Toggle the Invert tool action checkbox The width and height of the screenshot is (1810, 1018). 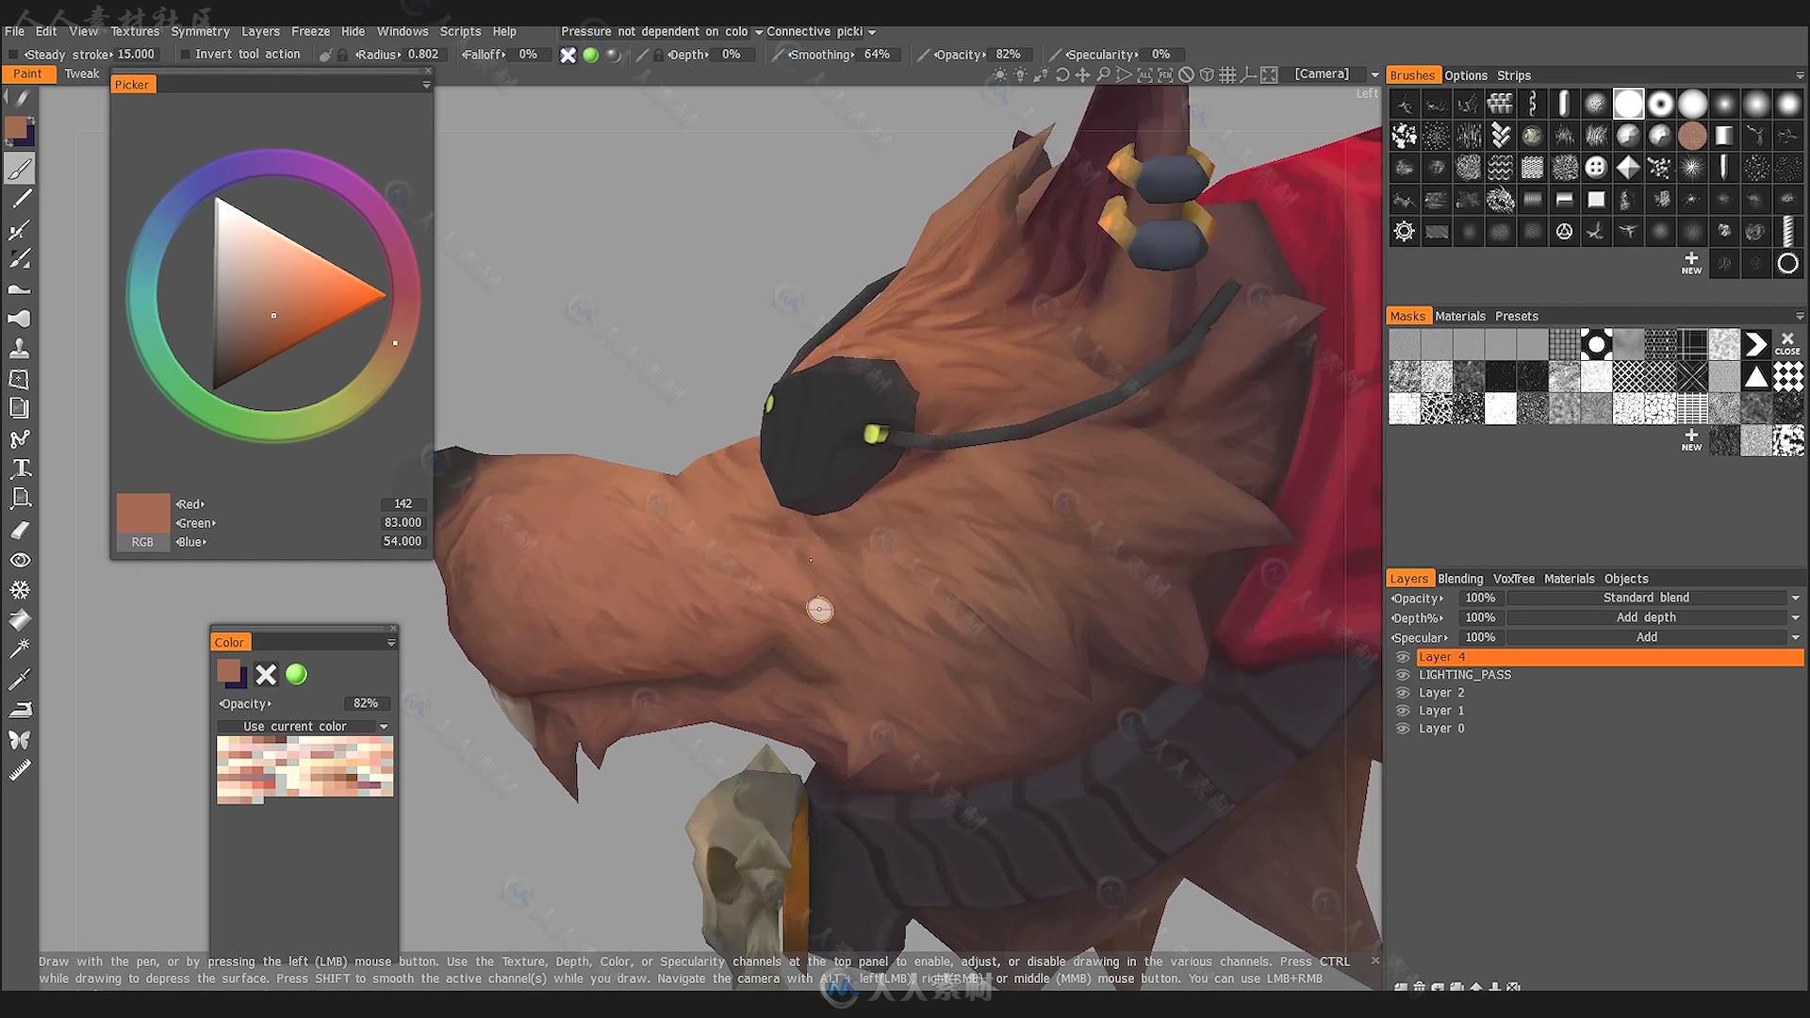(x=185, y=55)
